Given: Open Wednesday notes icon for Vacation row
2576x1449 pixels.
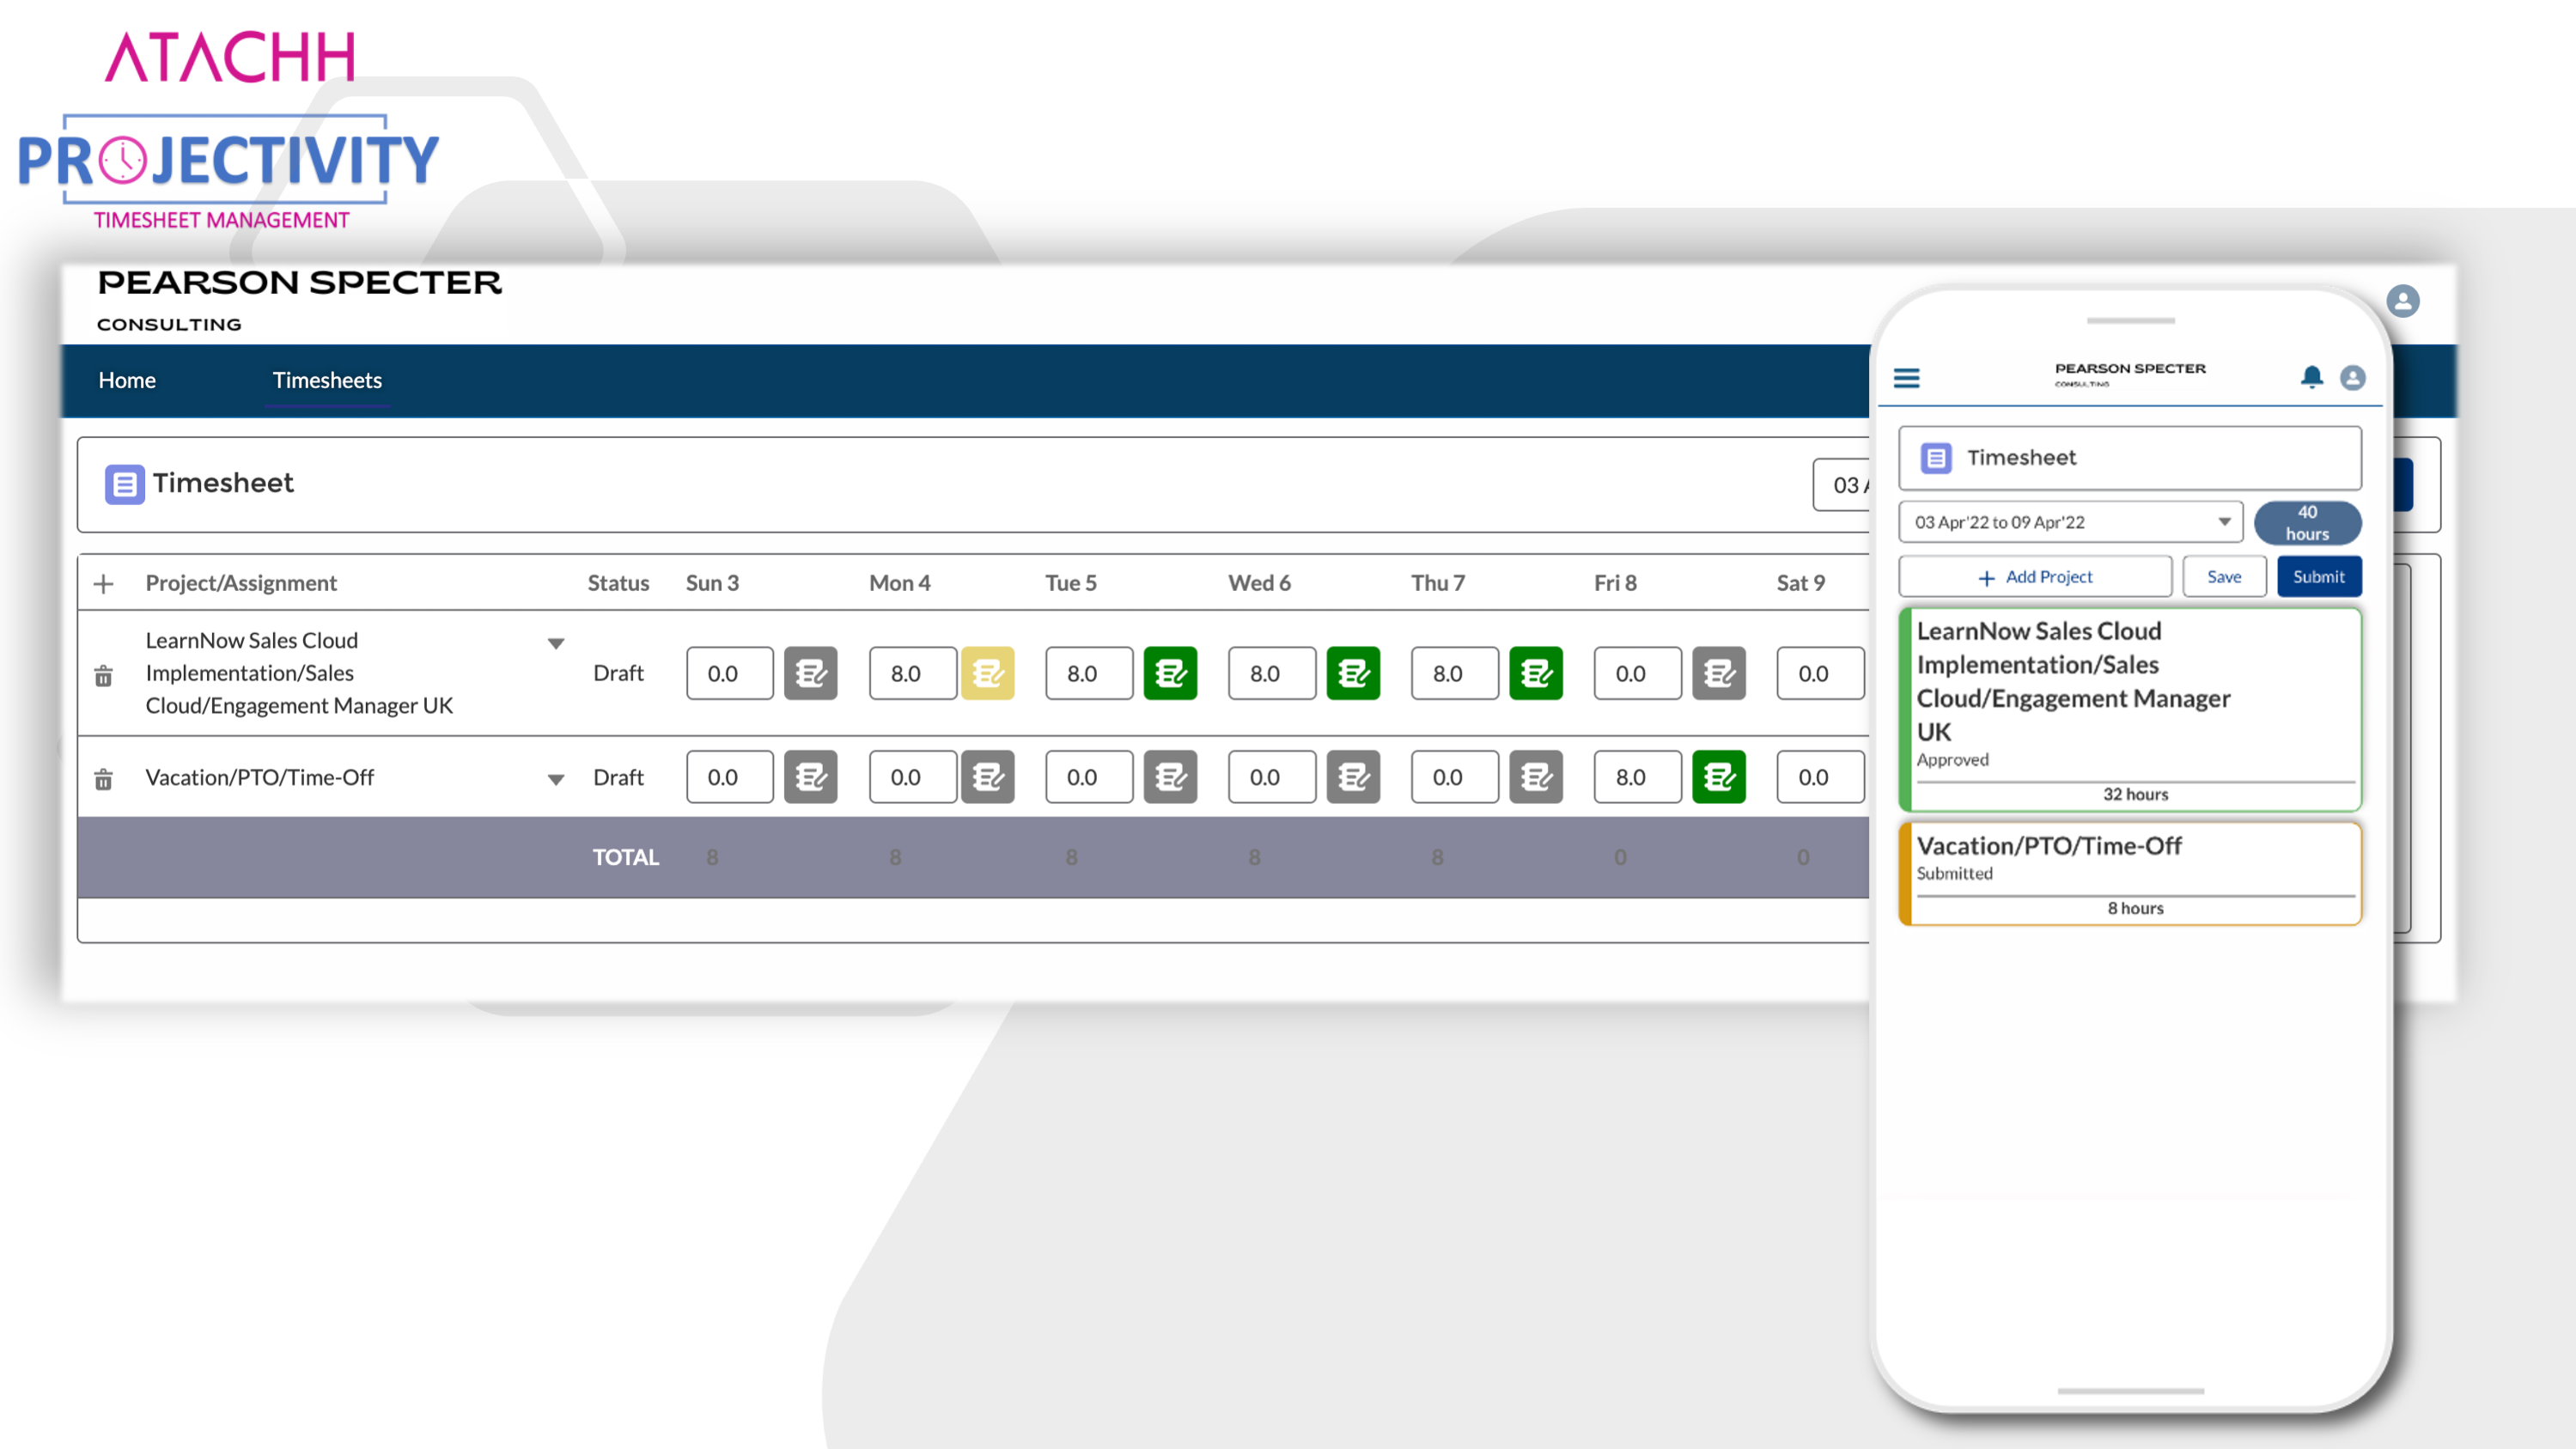Looking at the screenshot, I should click(x=1353, y=777).
